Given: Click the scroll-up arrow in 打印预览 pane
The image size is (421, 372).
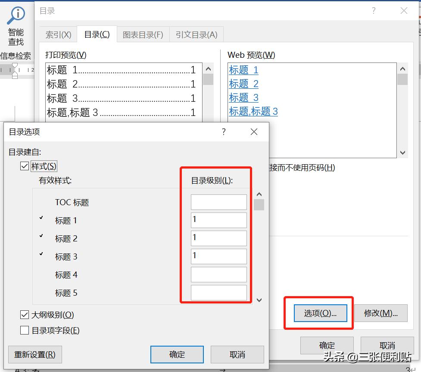Looking at the screenshot, I should [x=207, y=68].
